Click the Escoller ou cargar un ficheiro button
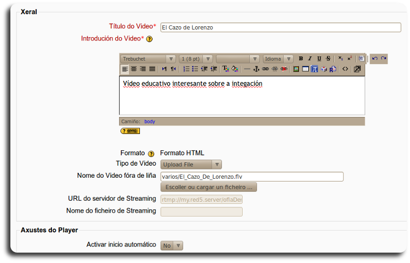 (209, 187)
